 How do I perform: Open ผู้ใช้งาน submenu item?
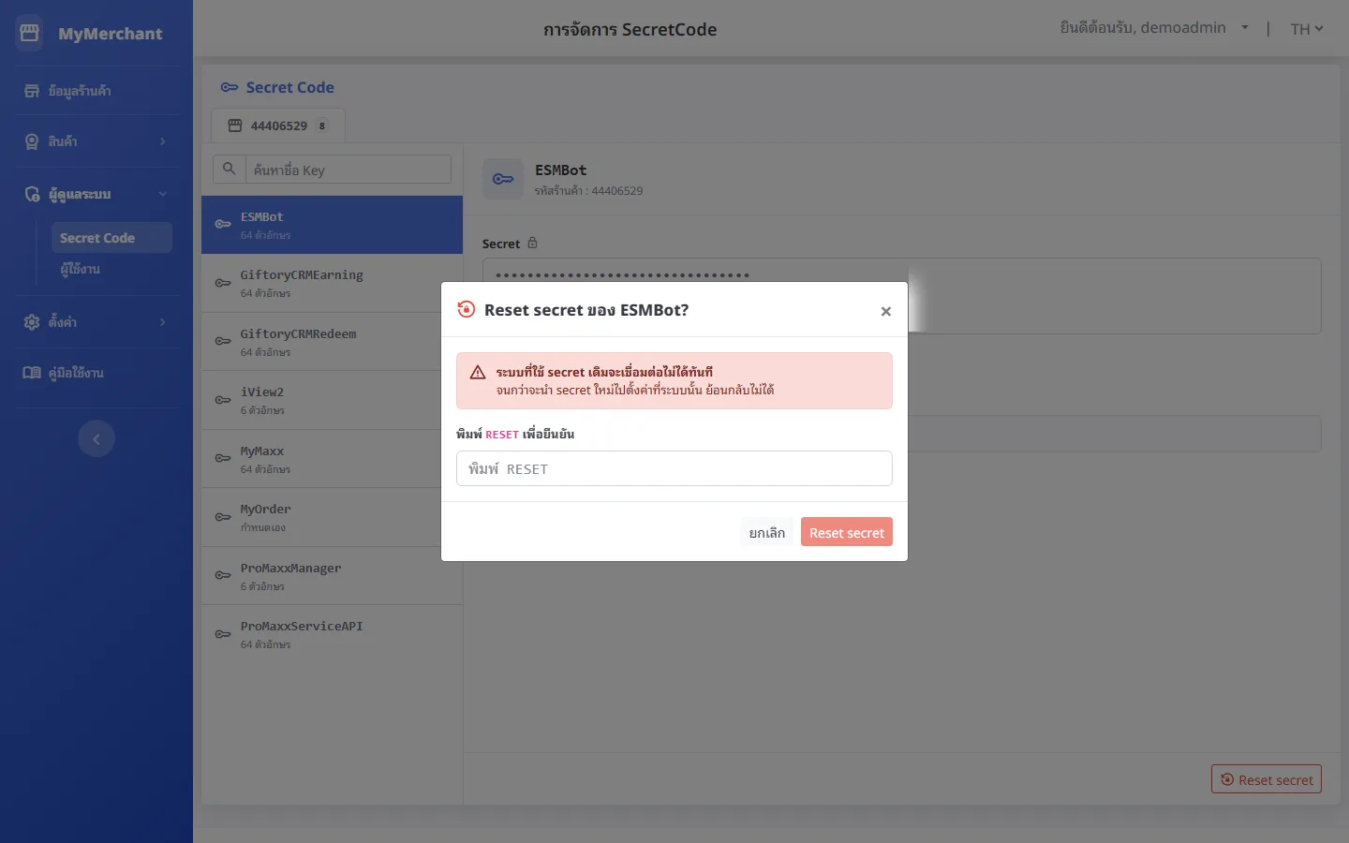tap(80, 269)
